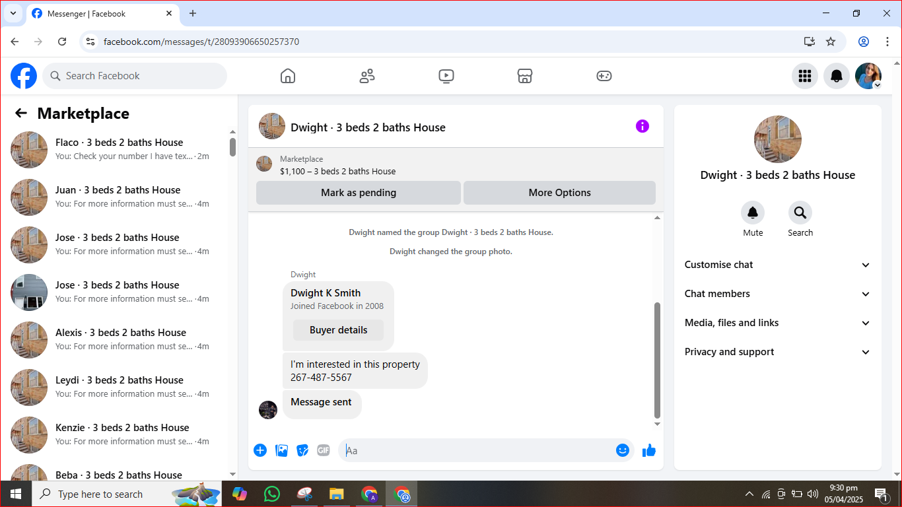
Task: Open Alexis 3 beds 2 baths conversation
Action: 119,339
